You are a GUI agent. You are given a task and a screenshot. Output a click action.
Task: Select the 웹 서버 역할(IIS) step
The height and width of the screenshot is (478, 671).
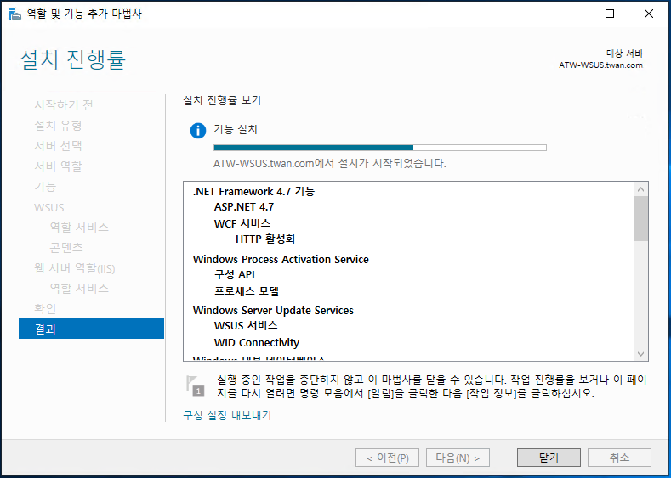click(x=75, y=268)
